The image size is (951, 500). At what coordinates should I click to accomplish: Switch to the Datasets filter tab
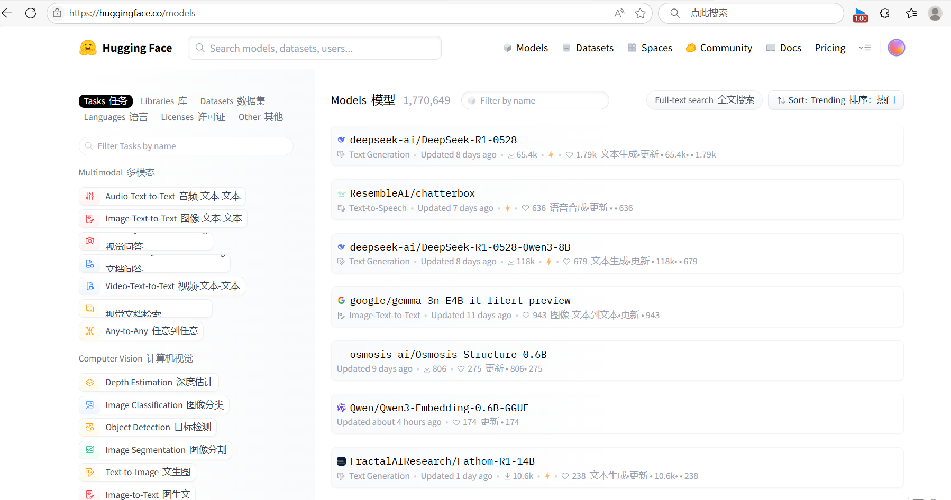[x=233, y=101]
